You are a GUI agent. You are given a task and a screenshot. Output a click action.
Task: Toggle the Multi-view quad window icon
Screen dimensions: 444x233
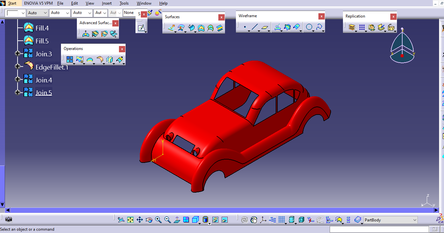point(186,219)
